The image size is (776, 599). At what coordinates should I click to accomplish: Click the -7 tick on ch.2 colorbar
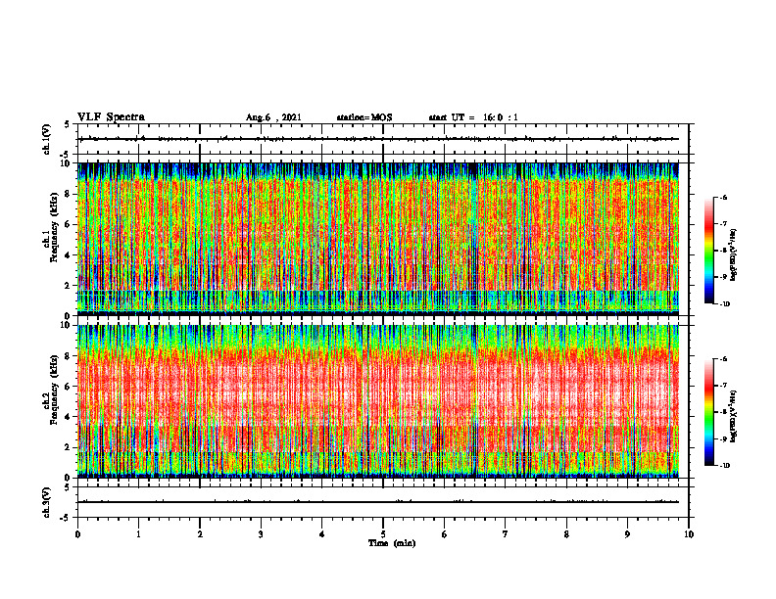(x=724, y=386)
